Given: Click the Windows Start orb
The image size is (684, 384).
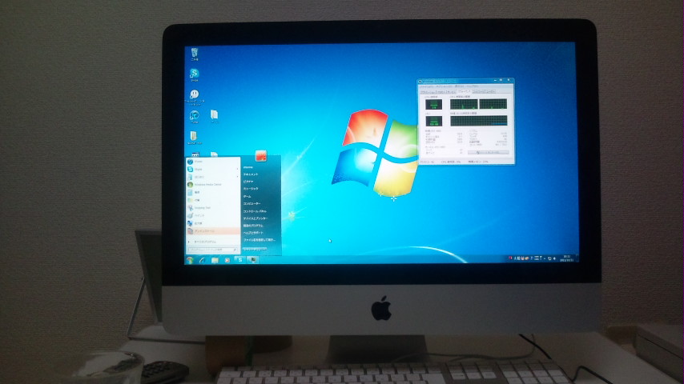Looking at the screenshot, I should click(x=190, y=260).
